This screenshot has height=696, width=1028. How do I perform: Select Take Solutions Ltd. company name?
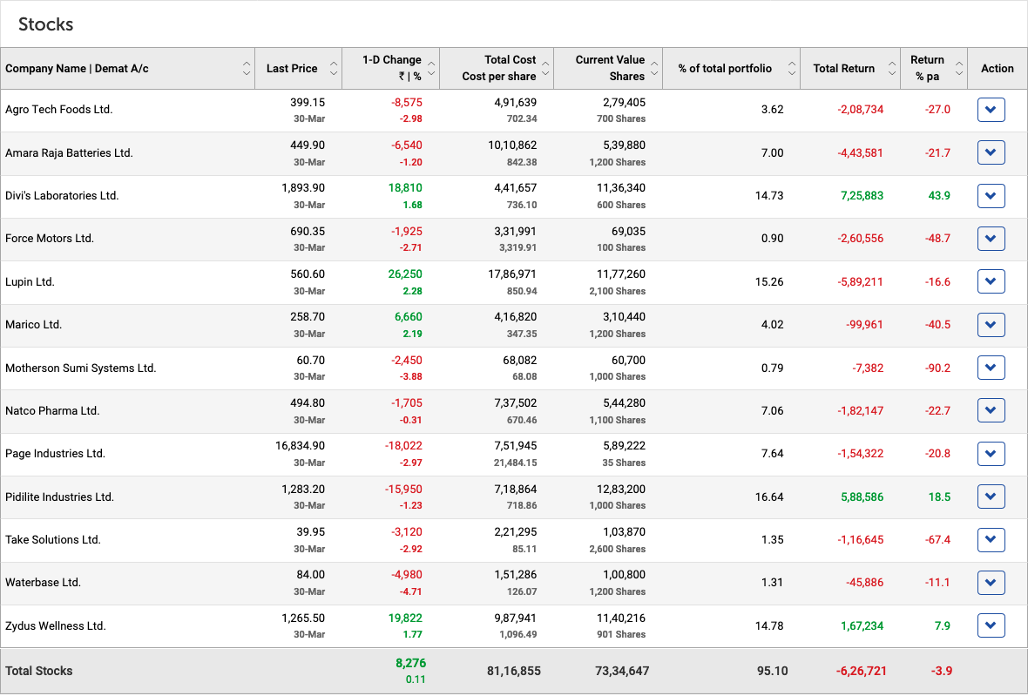pos(53,540)
